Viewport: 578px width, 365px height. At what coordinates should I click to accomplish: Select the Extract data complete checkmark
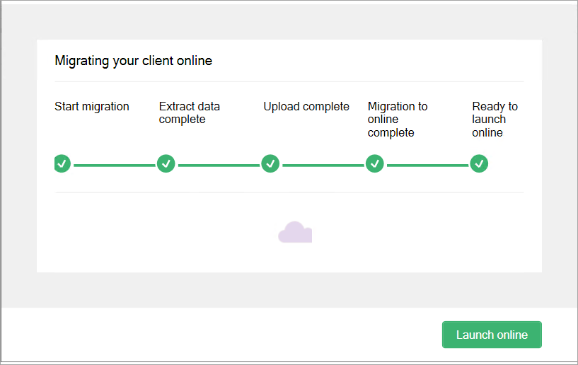[166, 163]
